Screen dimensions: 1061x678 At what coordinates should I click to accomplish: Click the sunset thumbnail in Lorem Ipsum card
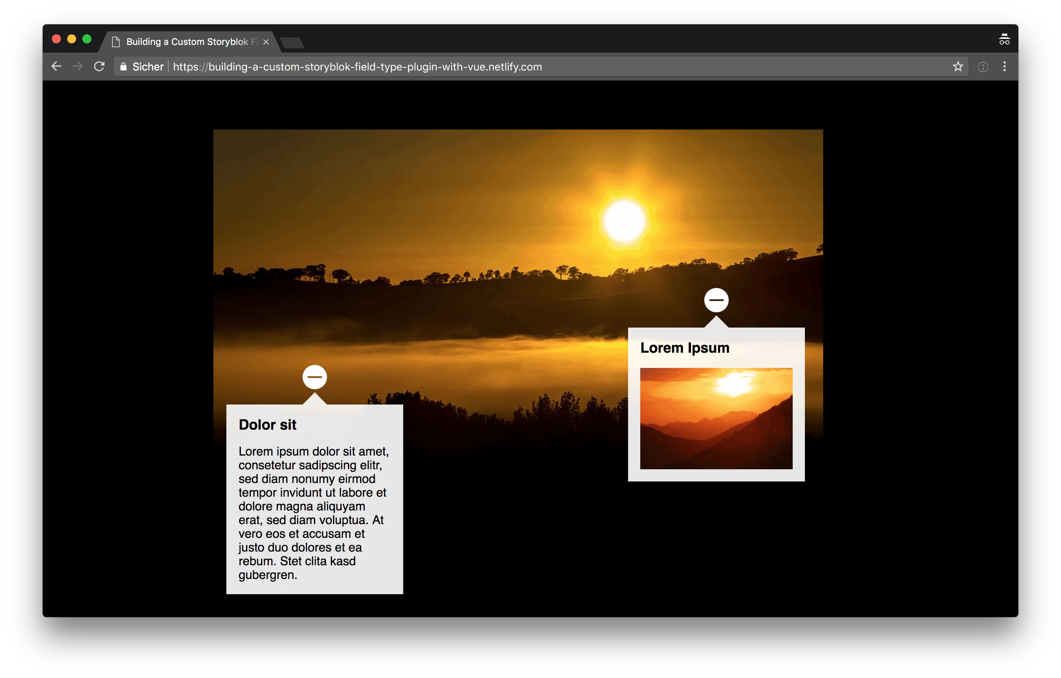click(x=716, y=418)
